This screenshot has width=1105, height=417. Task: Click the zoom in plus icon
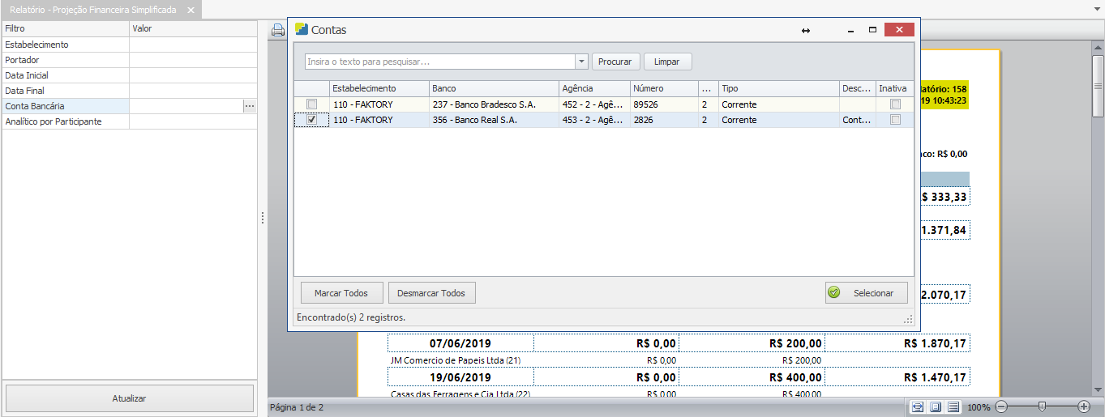coord(1084,406)
